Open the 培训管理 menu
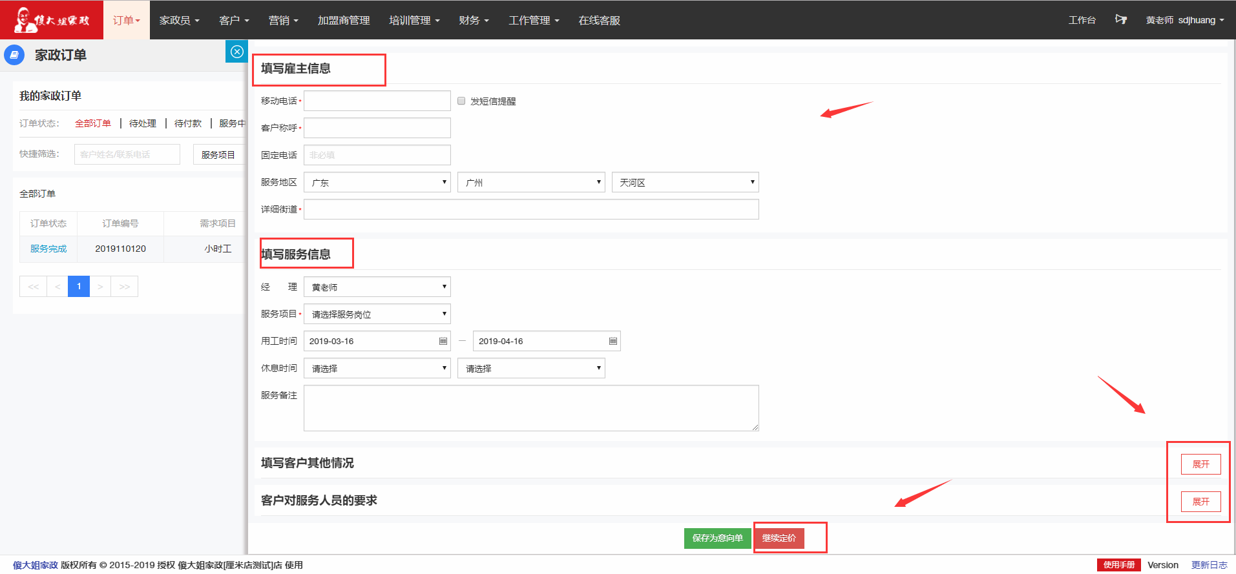The width and height of the screenshot is (1236, 574). pyautogui.click(x=414, y=20)
